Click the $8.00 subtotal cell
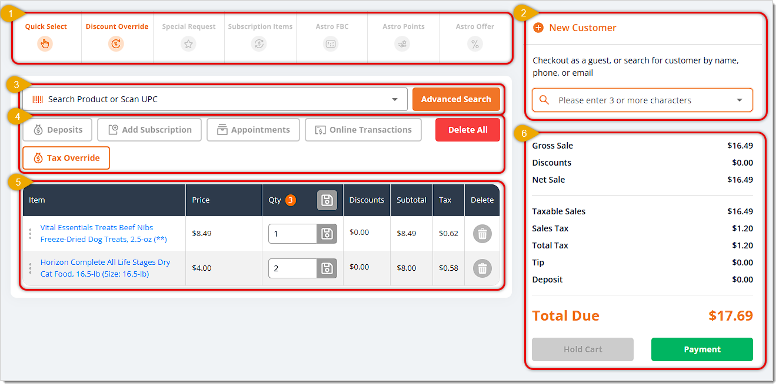779x387 pixels. pyautogui.click(x=407, y=268)
